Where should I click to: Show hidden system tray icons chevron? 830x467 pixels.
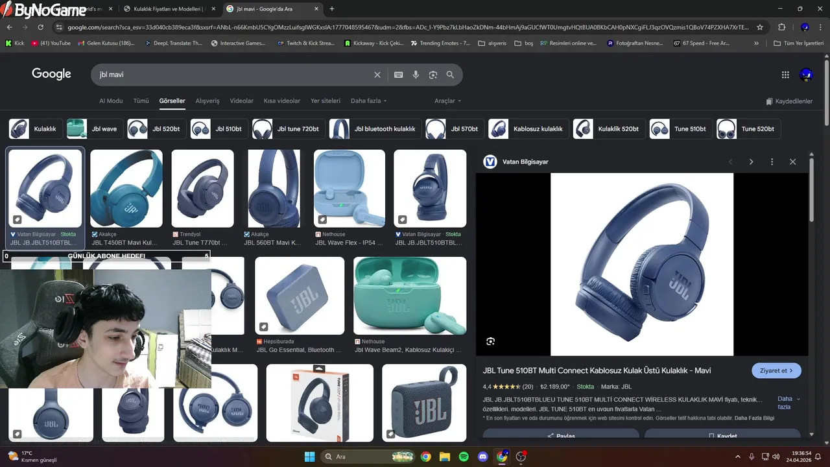739,457
